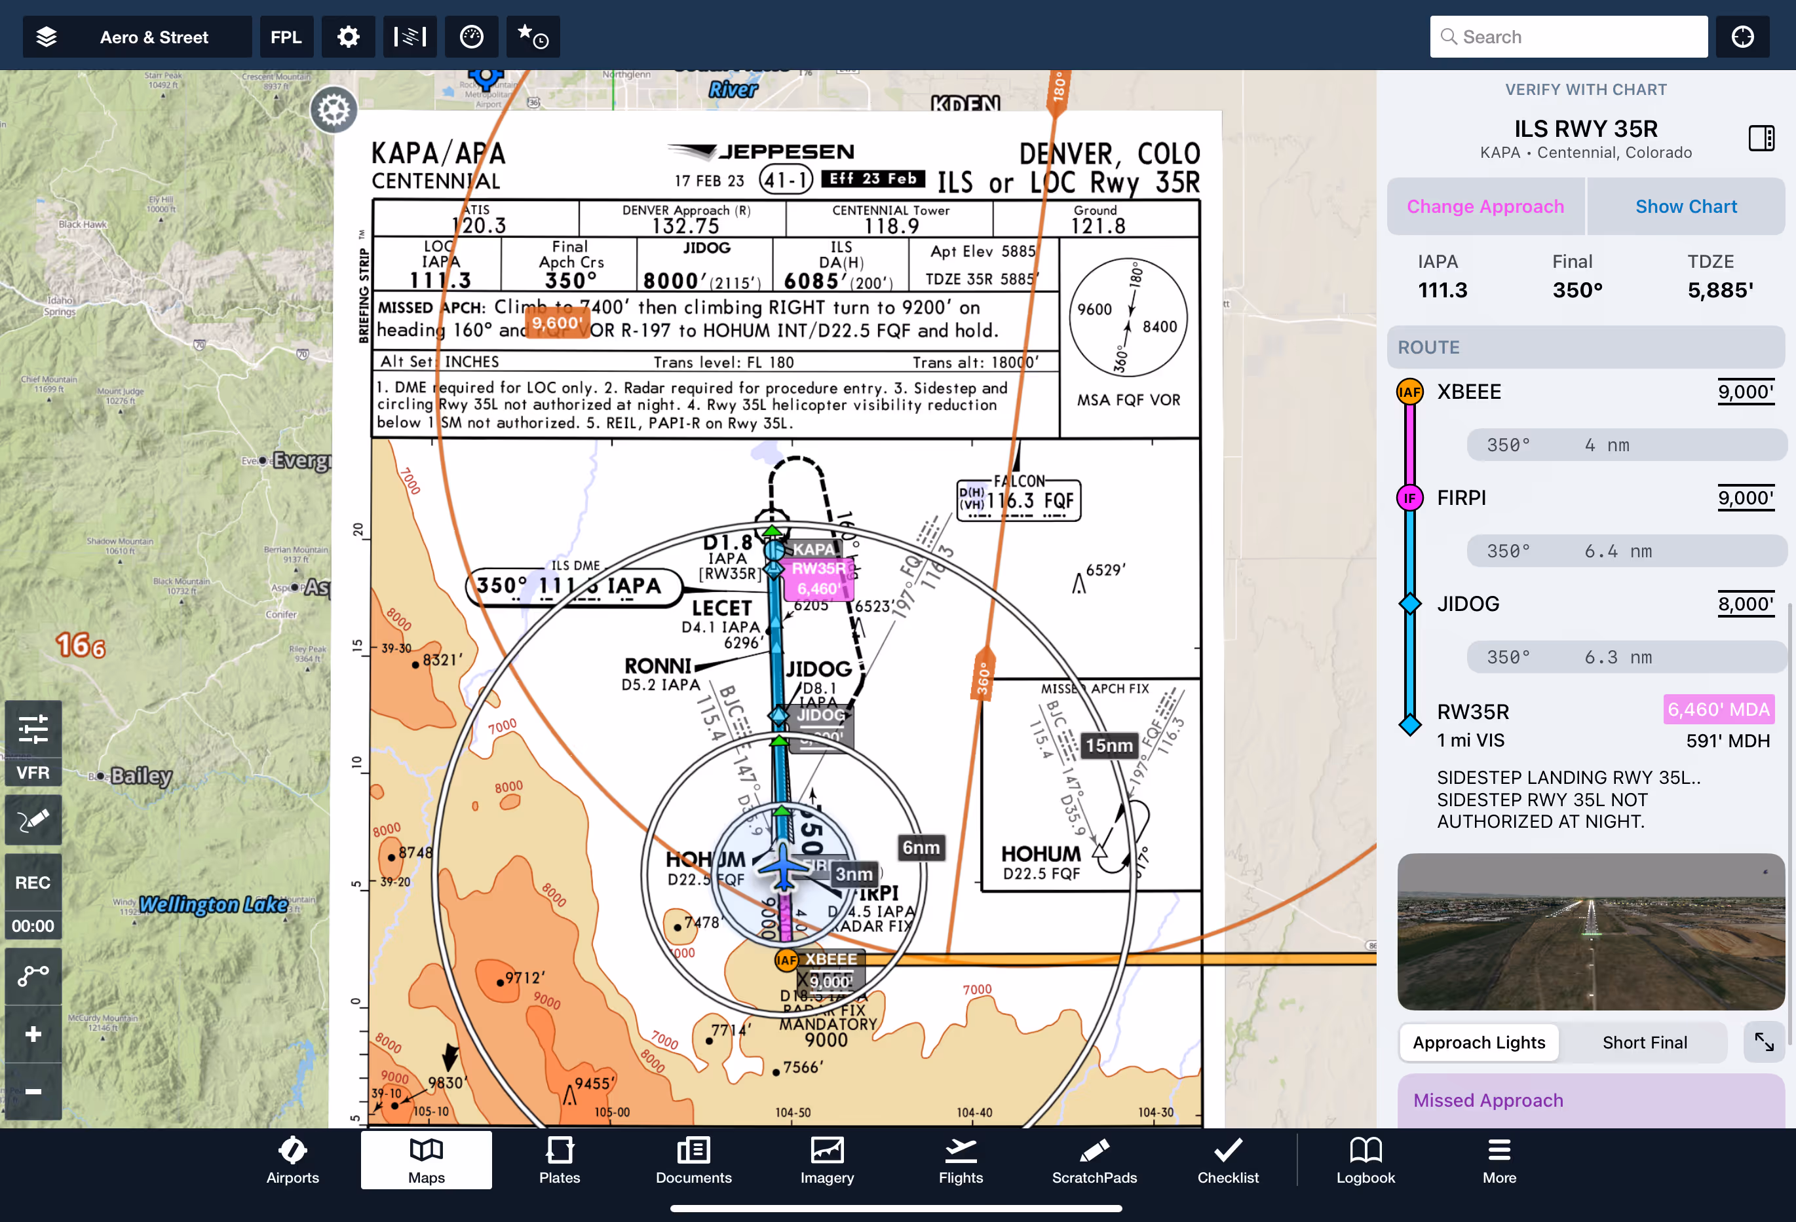Viewport: 1796px width, 1222px height.
Task: Open the instrument gauge toolbar icon
Action: [x=471, y=37]
